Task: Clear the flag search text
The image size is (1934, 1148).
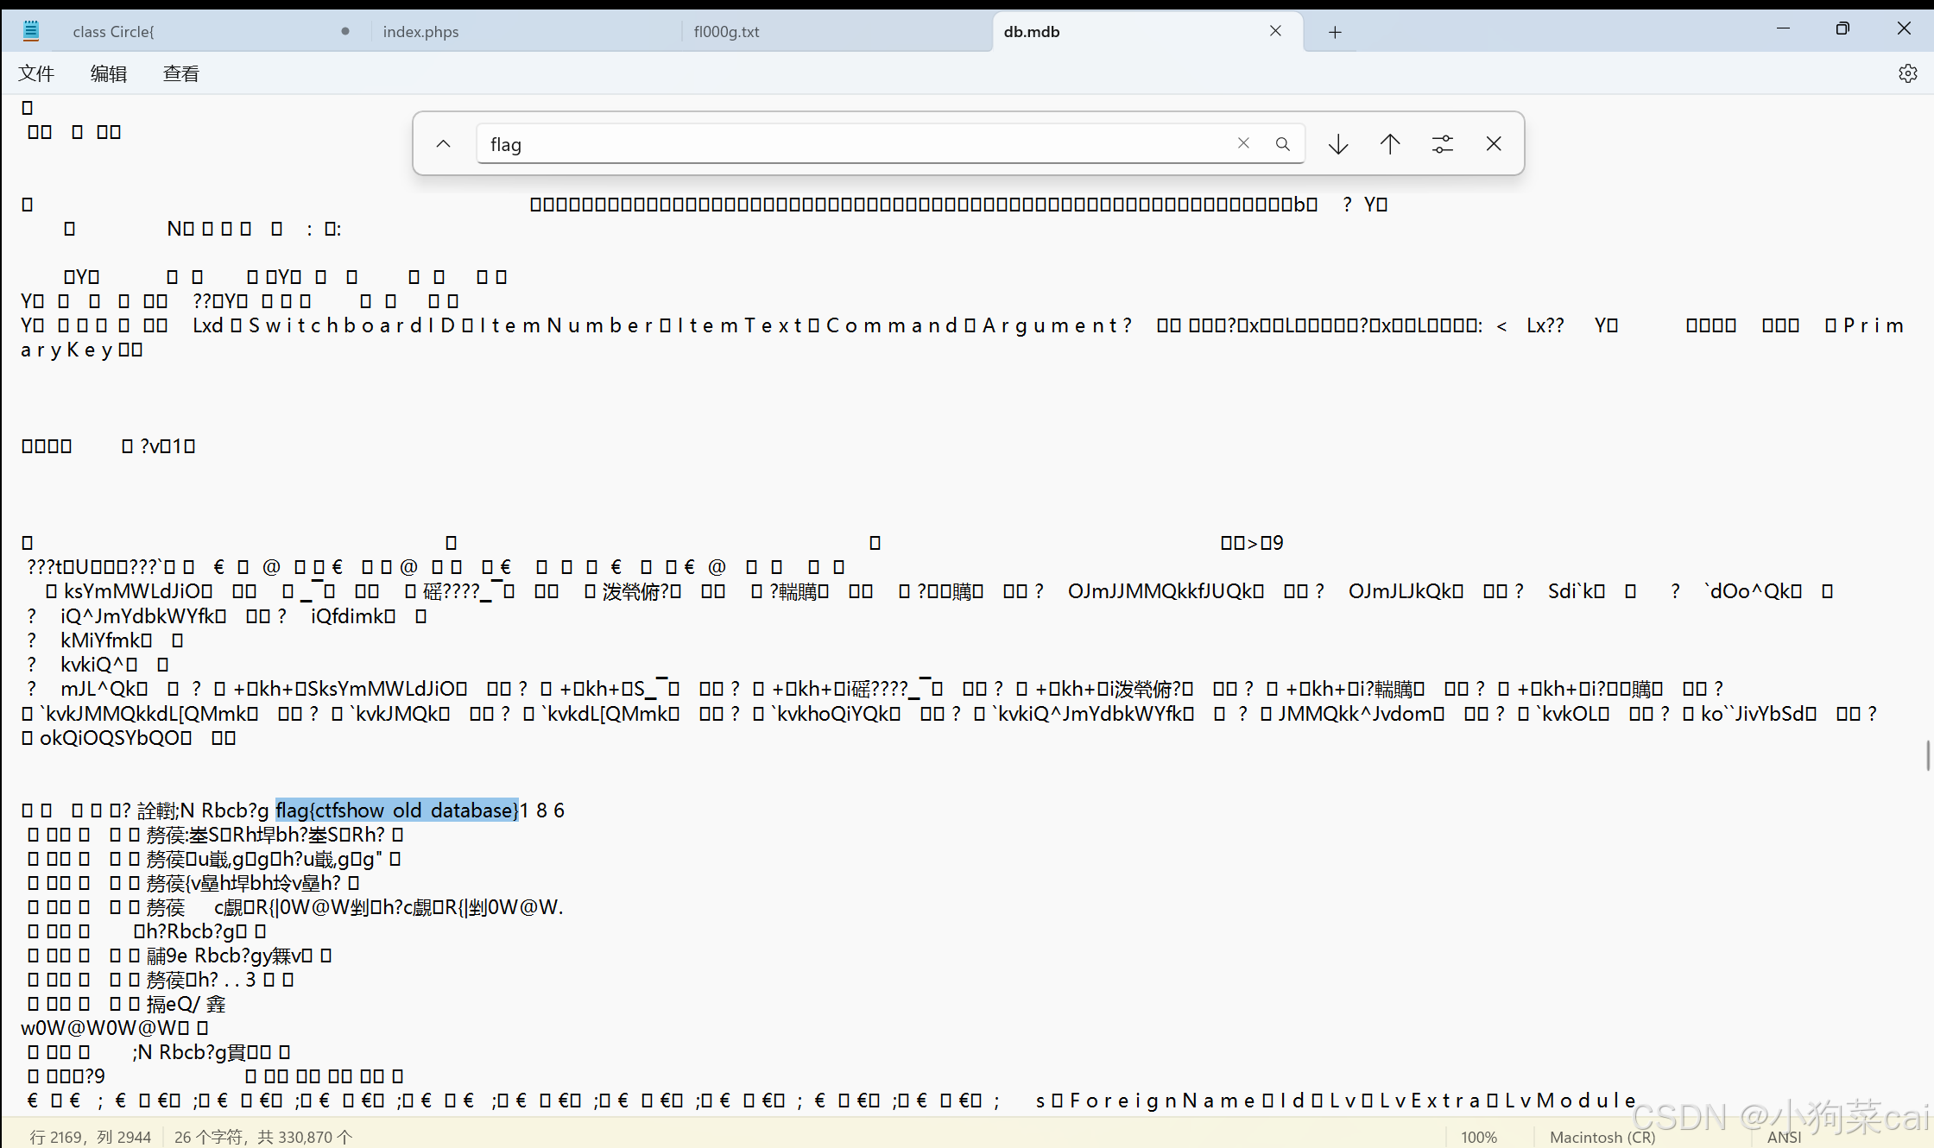Action: pyautogui.click(x=1243, y=143)
